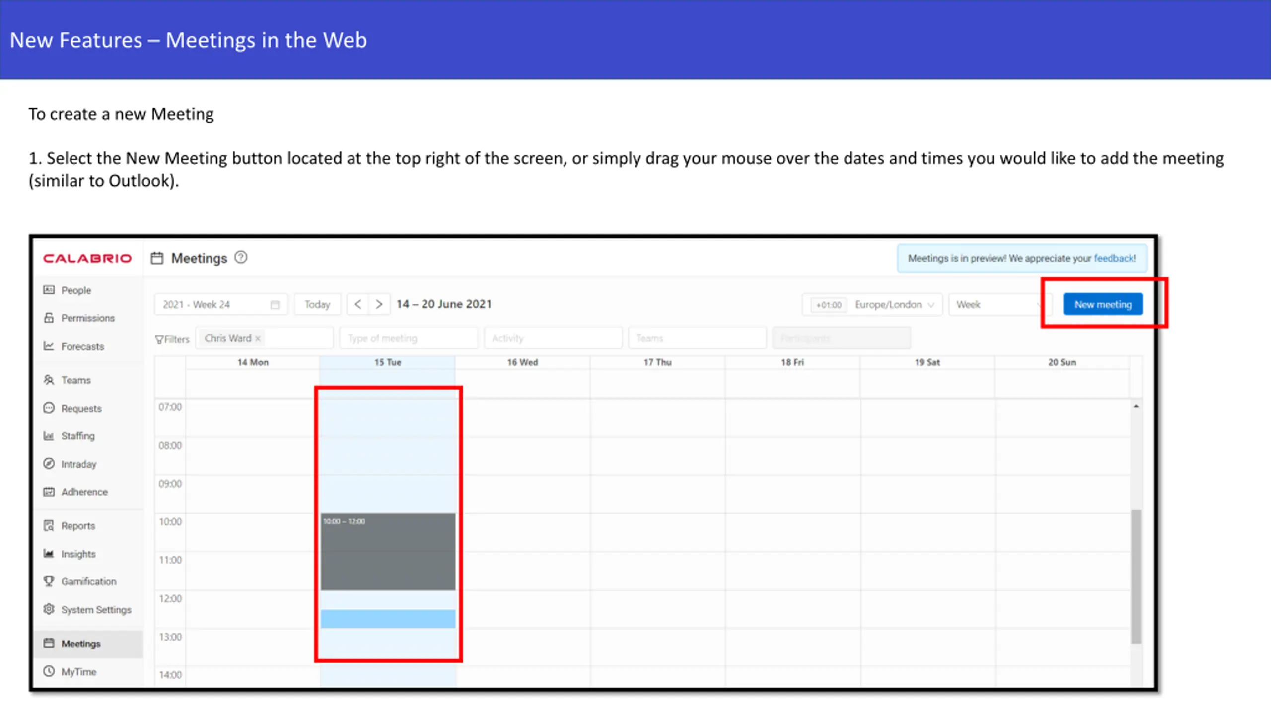The width and height of the screenshot is (1271, 715).
Task: Open calendar picker icon in week field
Action: click(x=275, y=305)
